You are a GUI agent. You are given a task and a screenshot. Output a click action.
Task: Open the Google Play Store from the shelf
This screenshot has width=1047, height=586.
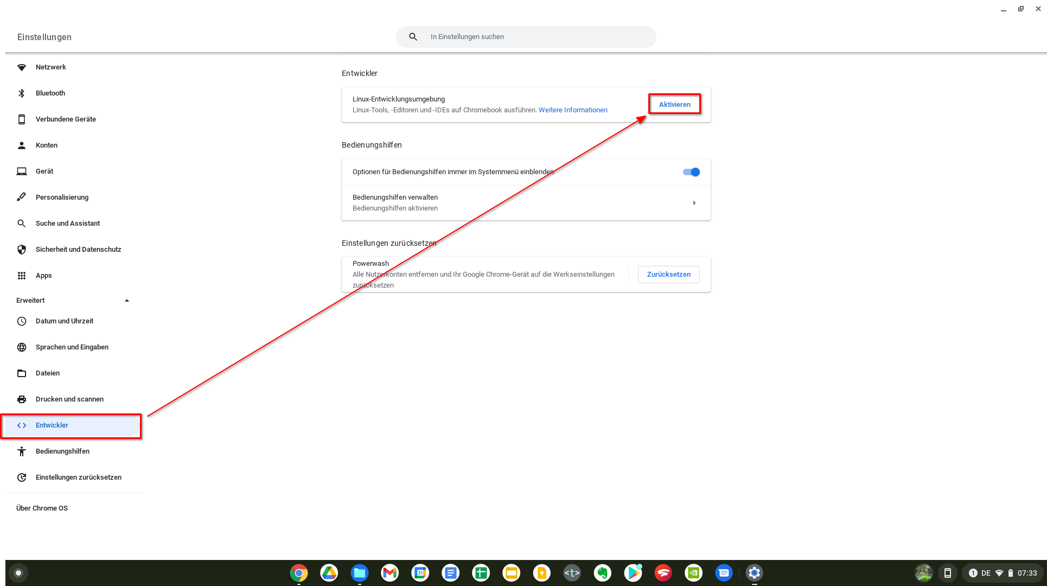(x=633, y=573)
